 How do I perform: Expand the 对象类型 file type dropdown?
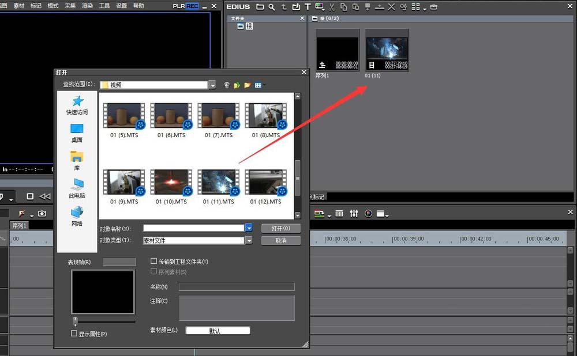coord(249,240)
